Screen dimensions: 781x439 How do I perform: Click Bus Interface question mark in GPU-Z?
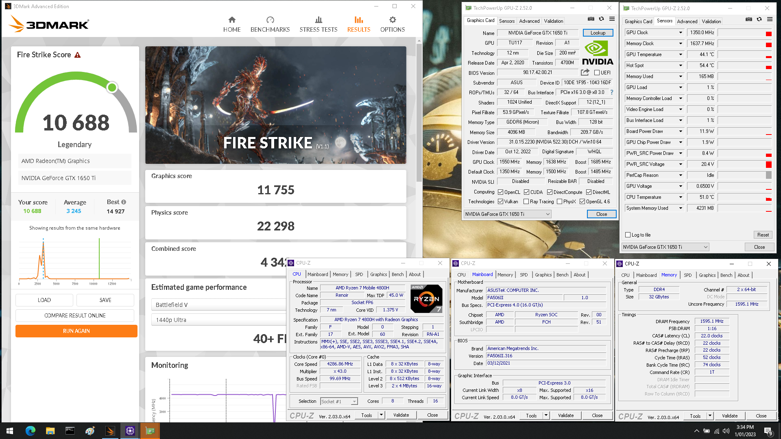tap(612, 92)
